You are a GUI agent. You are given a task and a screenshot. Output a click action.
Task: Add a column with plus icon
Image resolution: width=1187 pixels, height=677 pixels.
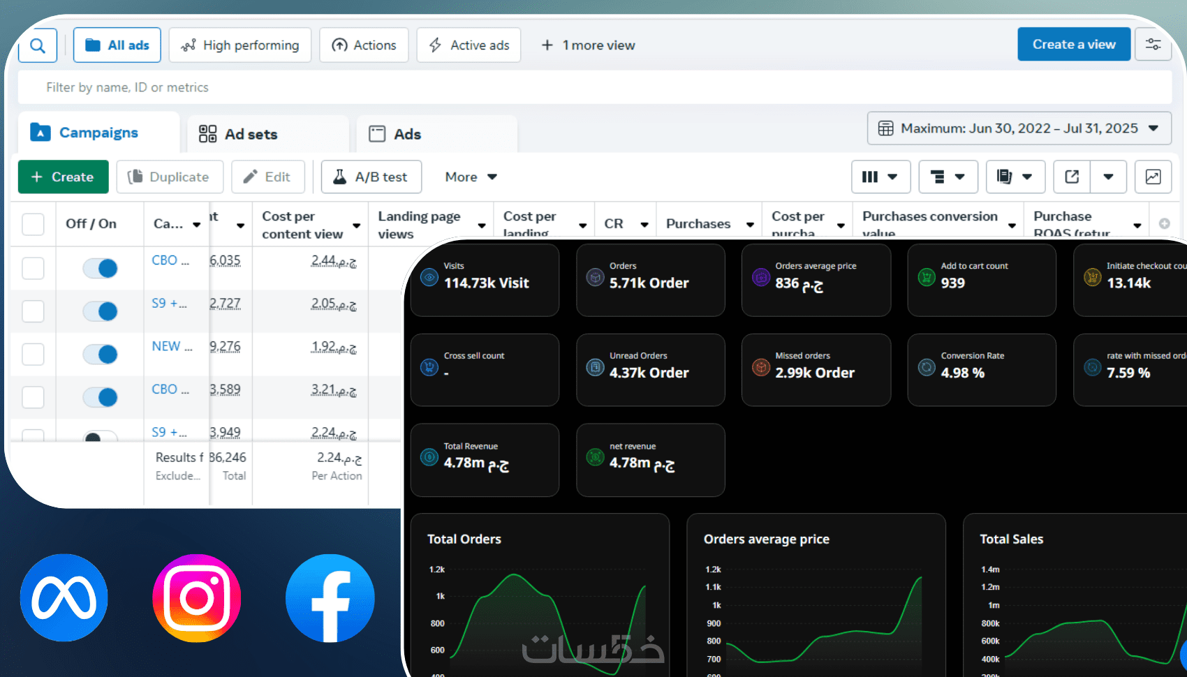(1164, 223)
